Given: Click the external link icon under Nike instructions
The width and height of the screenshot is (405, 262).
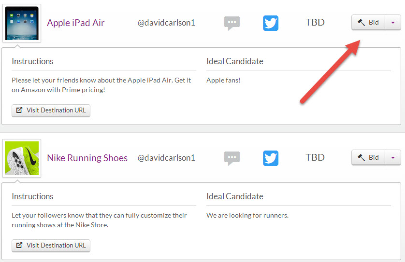Looking at the screenshot, I should point(19,245).
